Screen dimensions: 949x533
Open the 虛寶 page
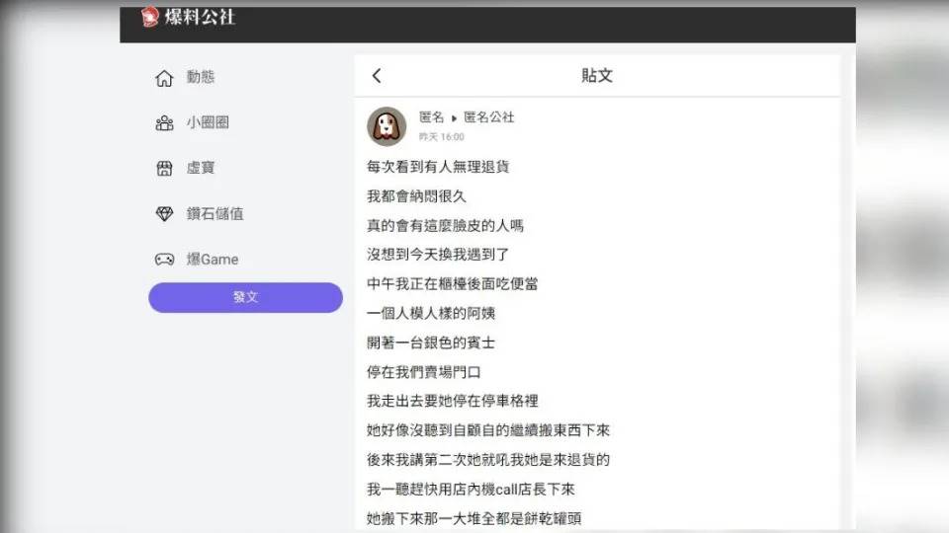pyautogui.click(x=201, y=168)
